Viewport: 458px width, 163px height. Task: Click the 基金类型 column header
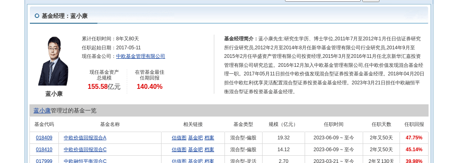243,124
